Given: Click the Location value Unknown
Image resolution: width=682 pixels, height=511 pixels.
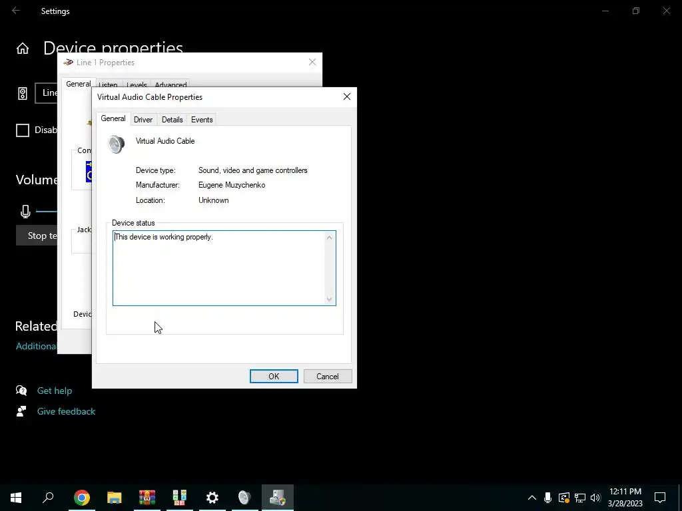Looking at the screenshot, I should (214, 200).
